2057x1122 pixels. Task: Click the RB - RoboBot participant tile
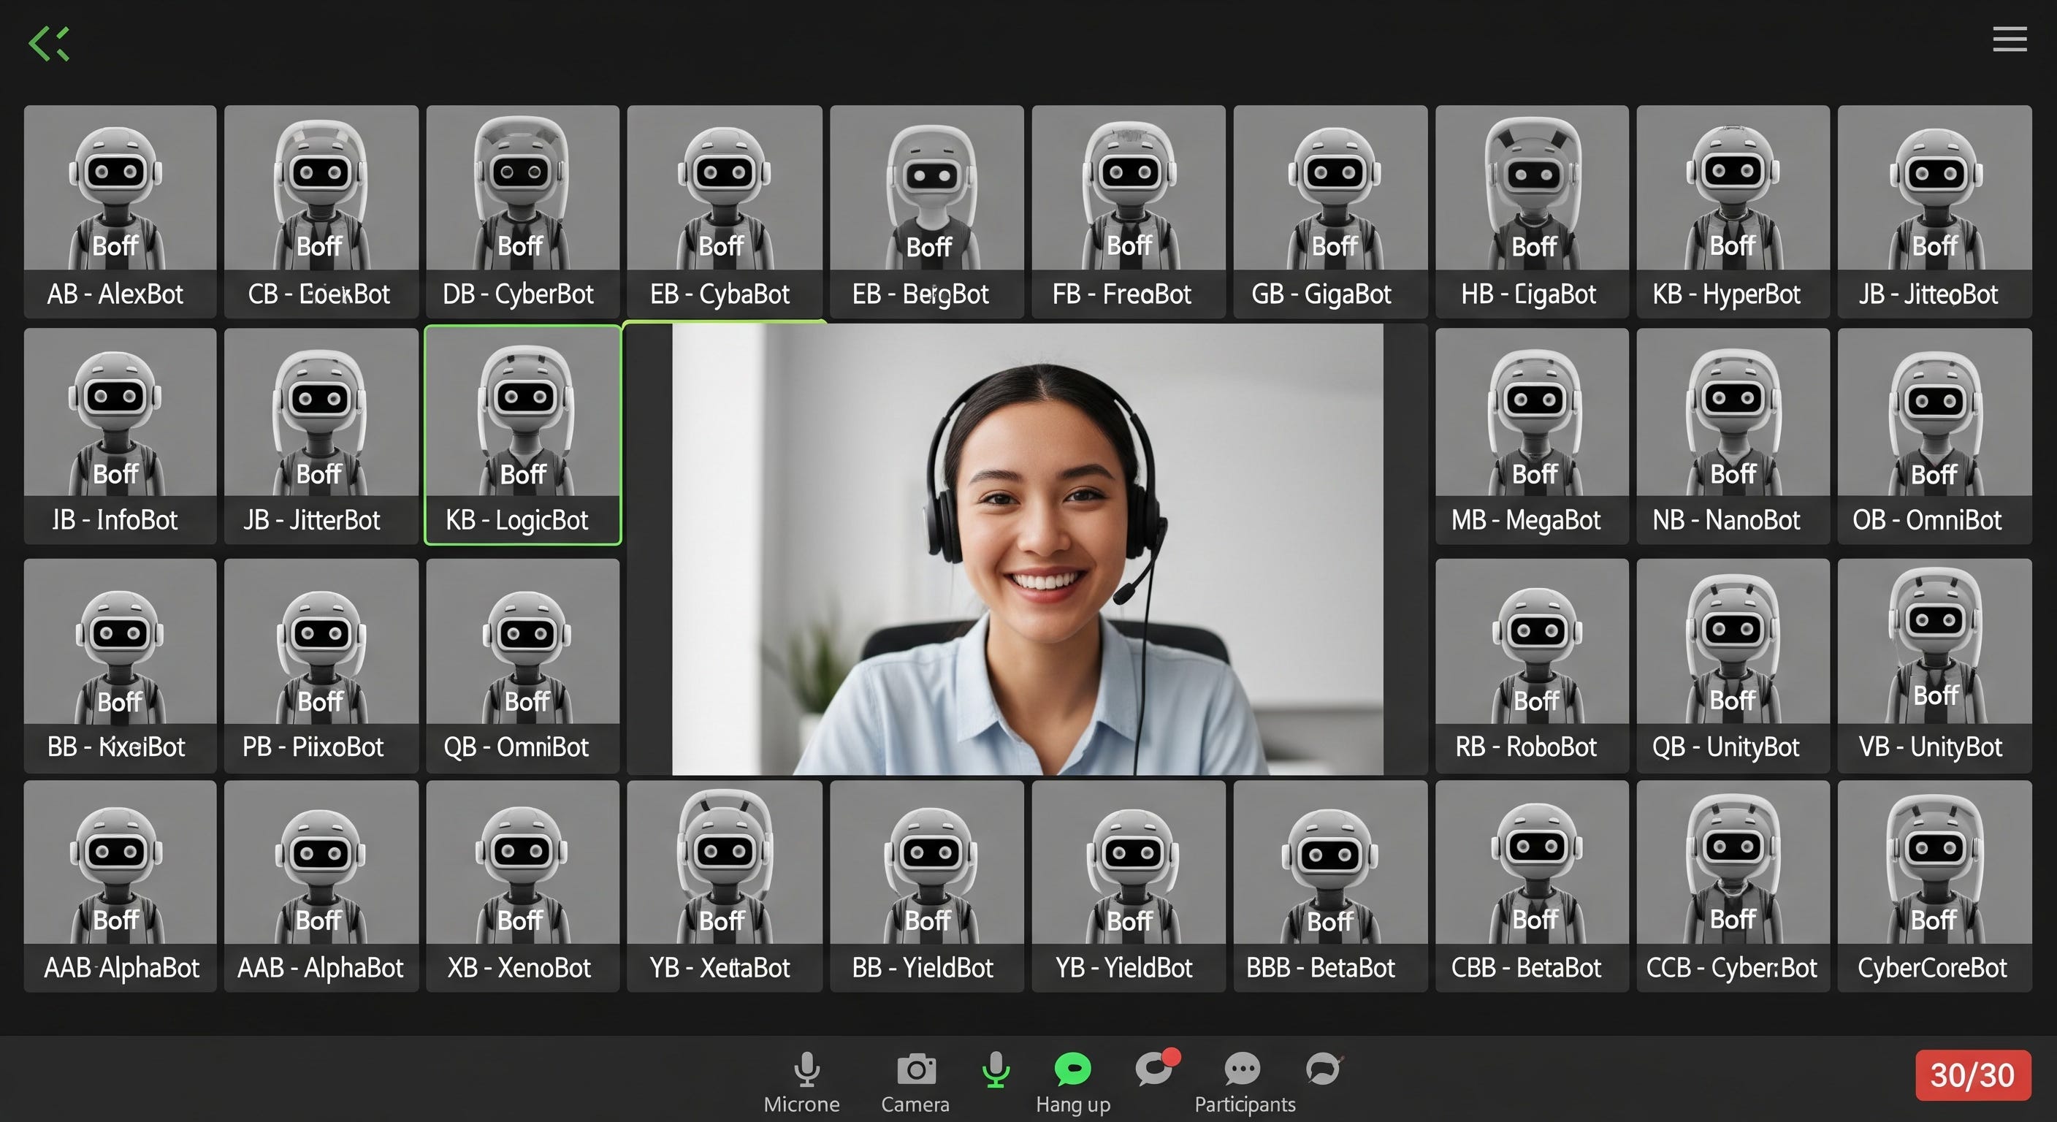coord(1531,665)
